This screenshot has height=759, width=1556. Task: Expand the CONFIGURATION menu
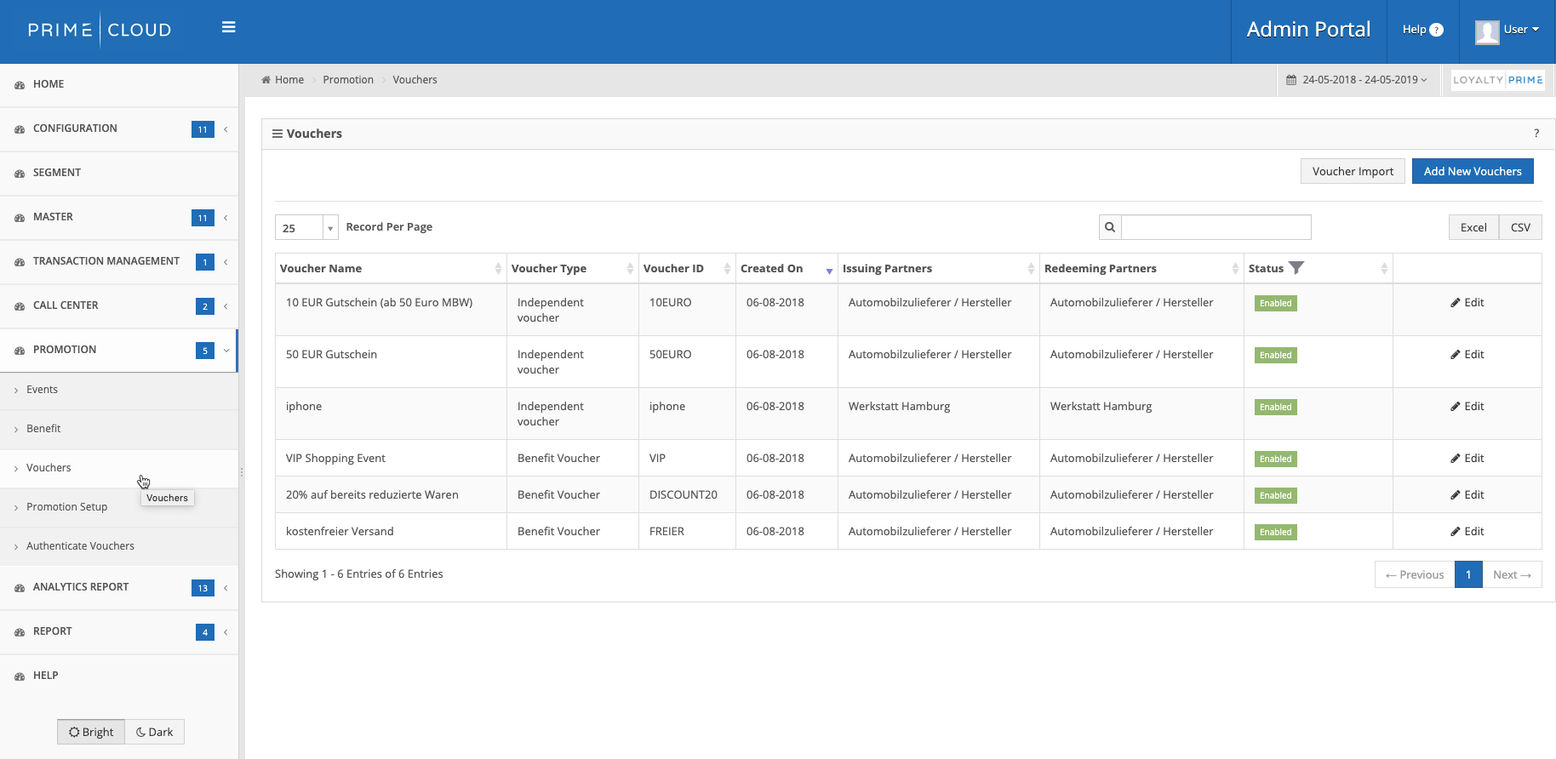point(119,128)
